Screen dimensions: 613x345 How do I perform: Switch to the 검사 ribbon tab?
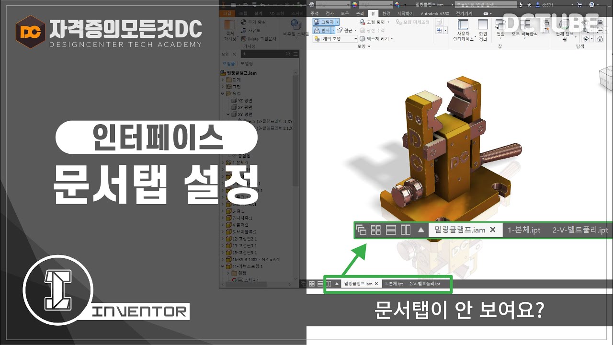pos(330,13)
